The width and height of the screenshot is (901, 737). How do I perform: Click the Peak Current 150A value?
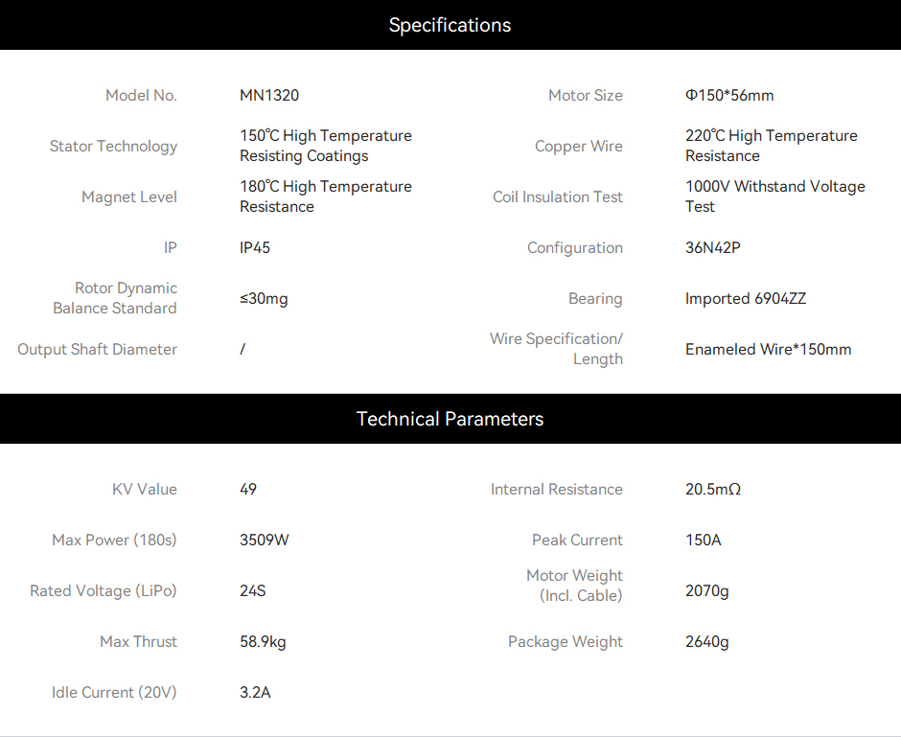coord(704,540)
